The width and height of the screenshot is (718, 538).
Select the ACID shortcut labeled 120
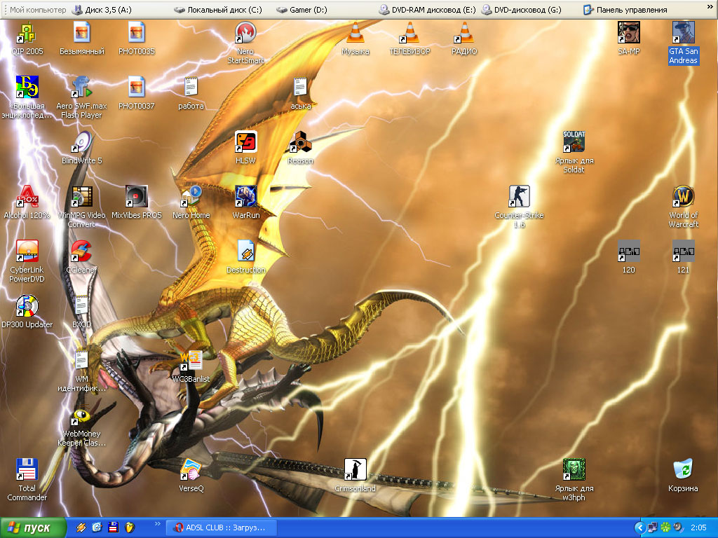[629, 256]
